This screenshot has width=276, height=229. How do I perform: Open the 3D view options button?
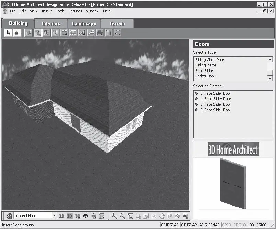(78, 216)
